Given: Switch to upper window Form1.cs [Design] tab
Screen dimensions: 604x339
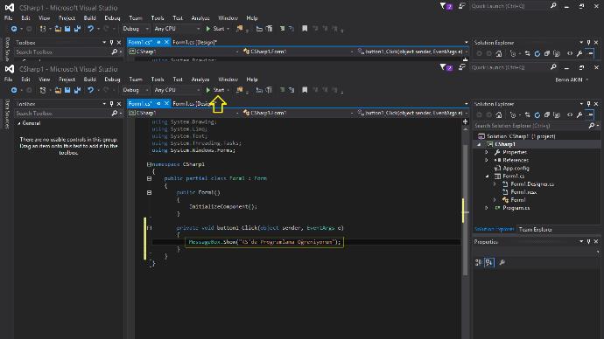Looking at the screenshot, I should 194,42.
